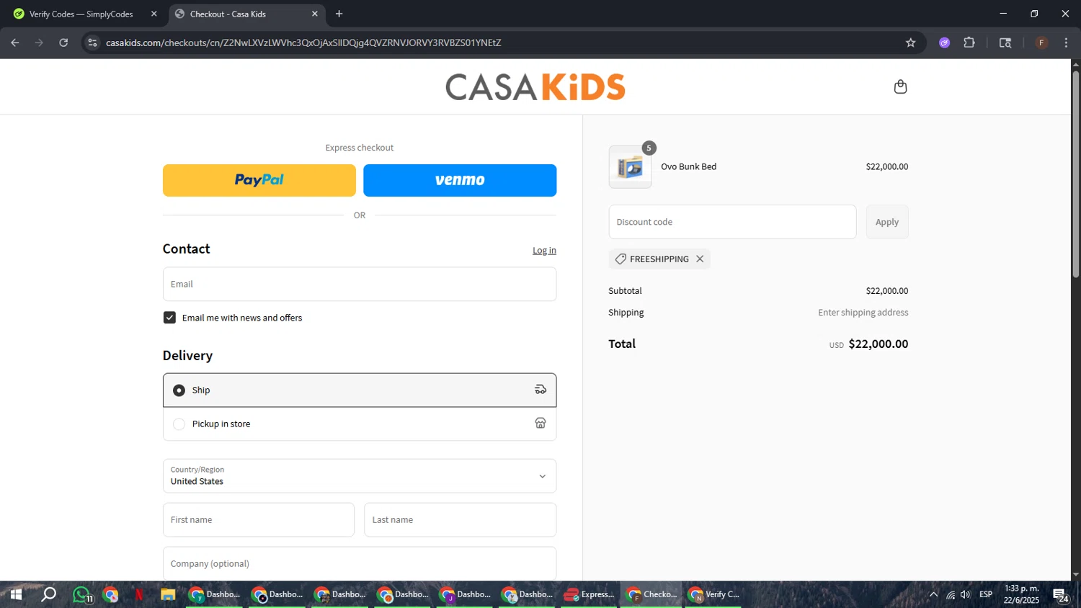This screenshot has height=608, width=1081.
Task: Open the Windows Start menu
Action: coord(16,595)
